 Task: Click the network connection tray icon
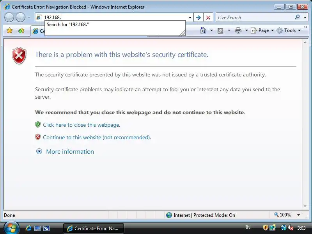tap(283, 228)
